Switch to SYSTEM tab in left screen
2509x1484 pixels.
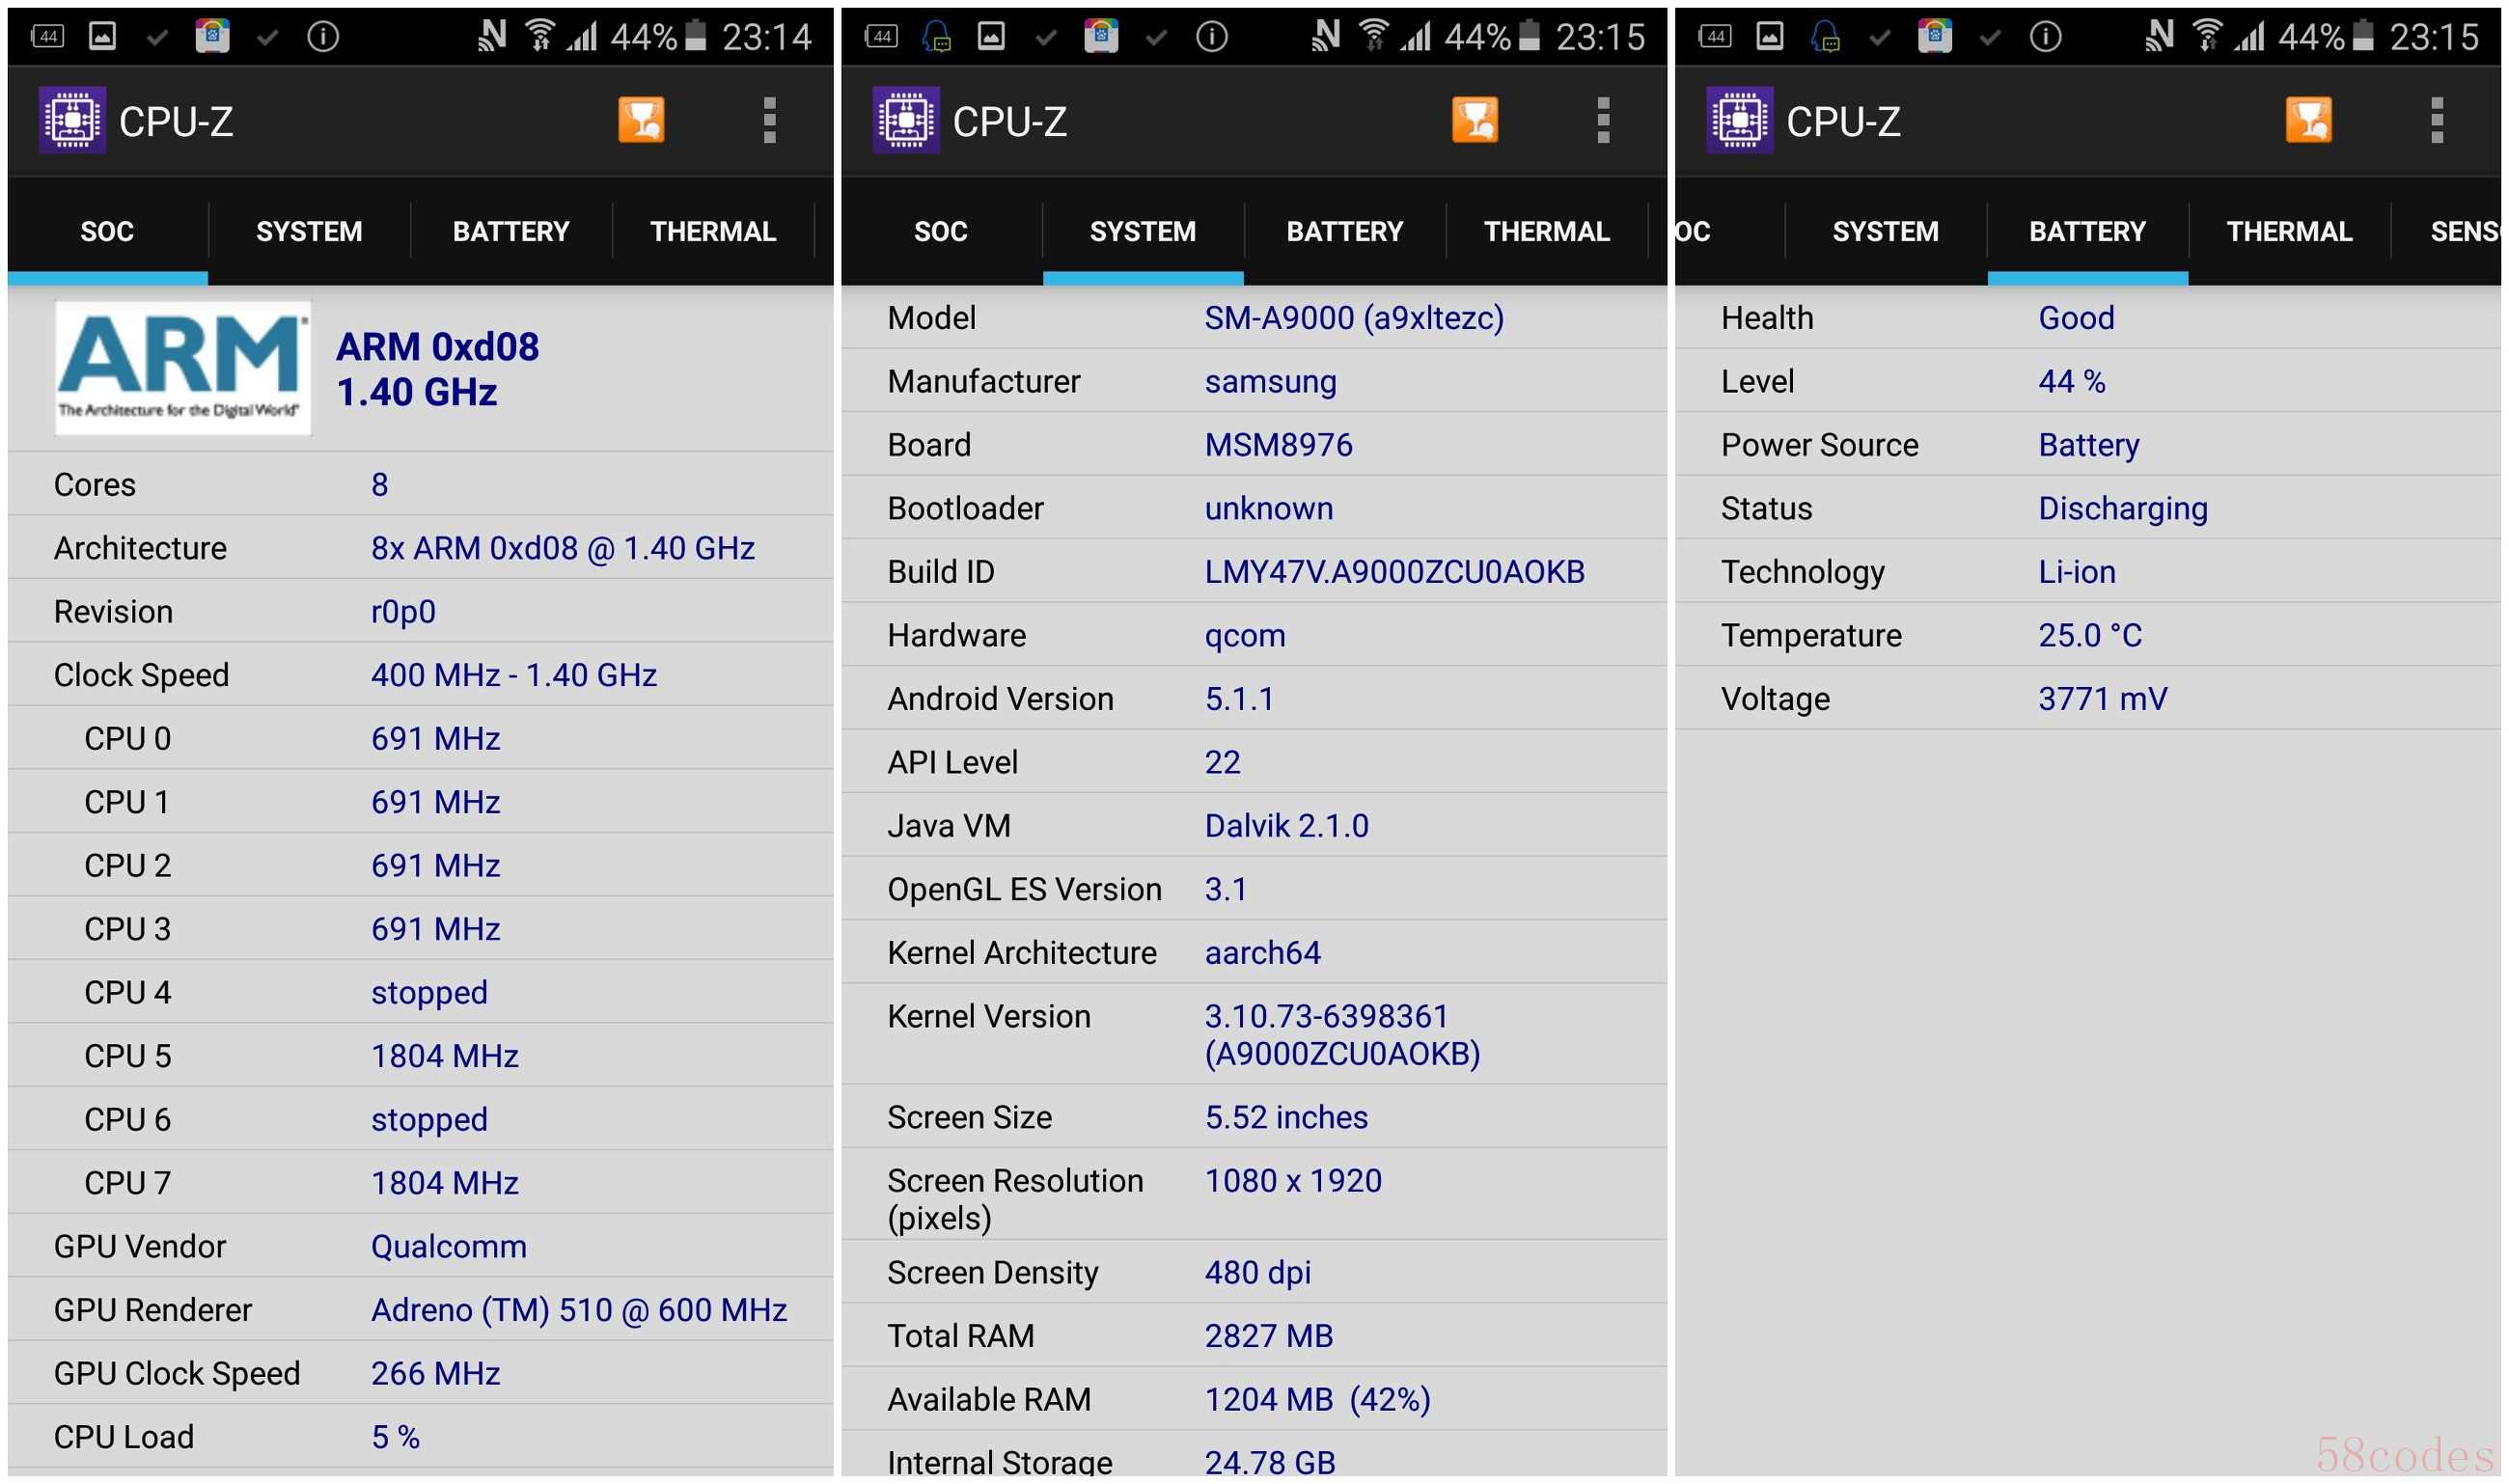(x=309, y=232)
